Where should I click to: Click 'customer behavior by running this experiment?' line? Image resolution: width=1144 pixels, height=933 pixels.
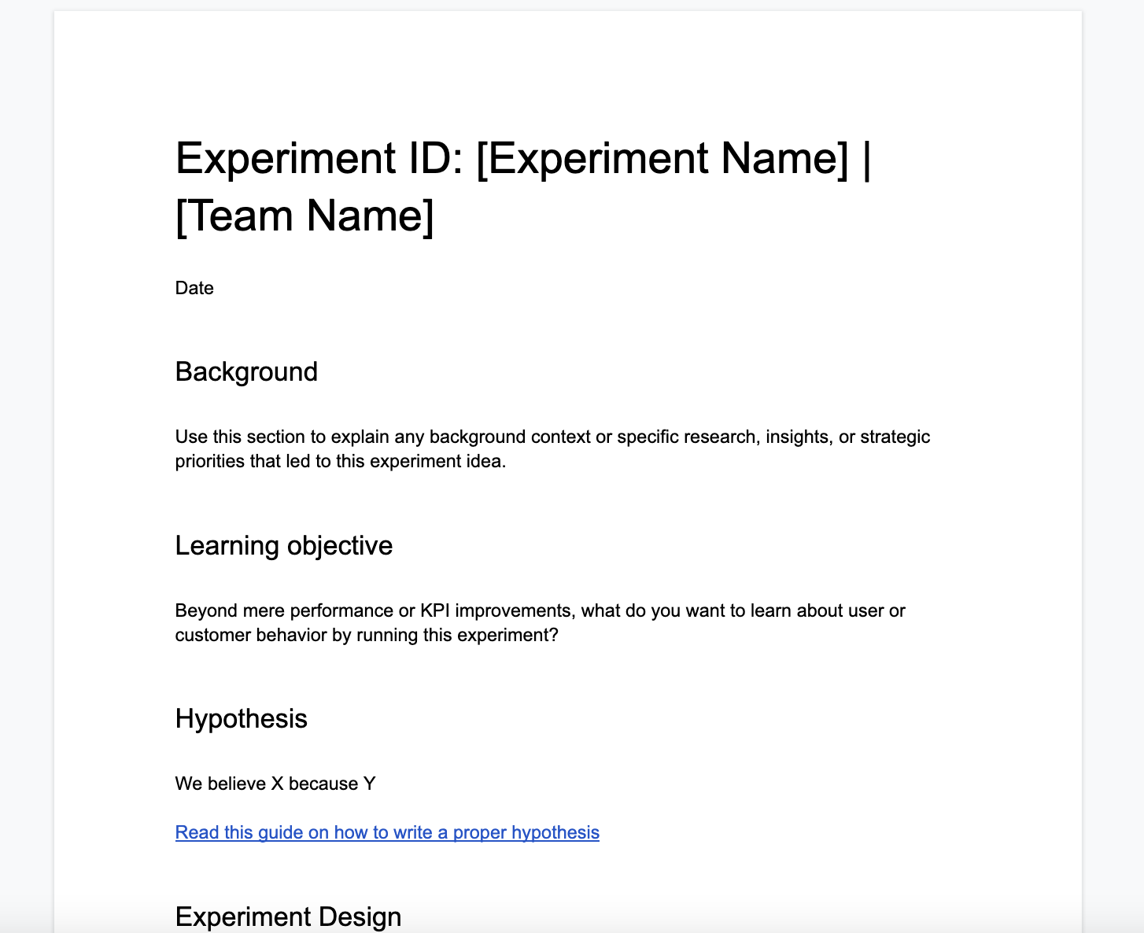(367, 635)
